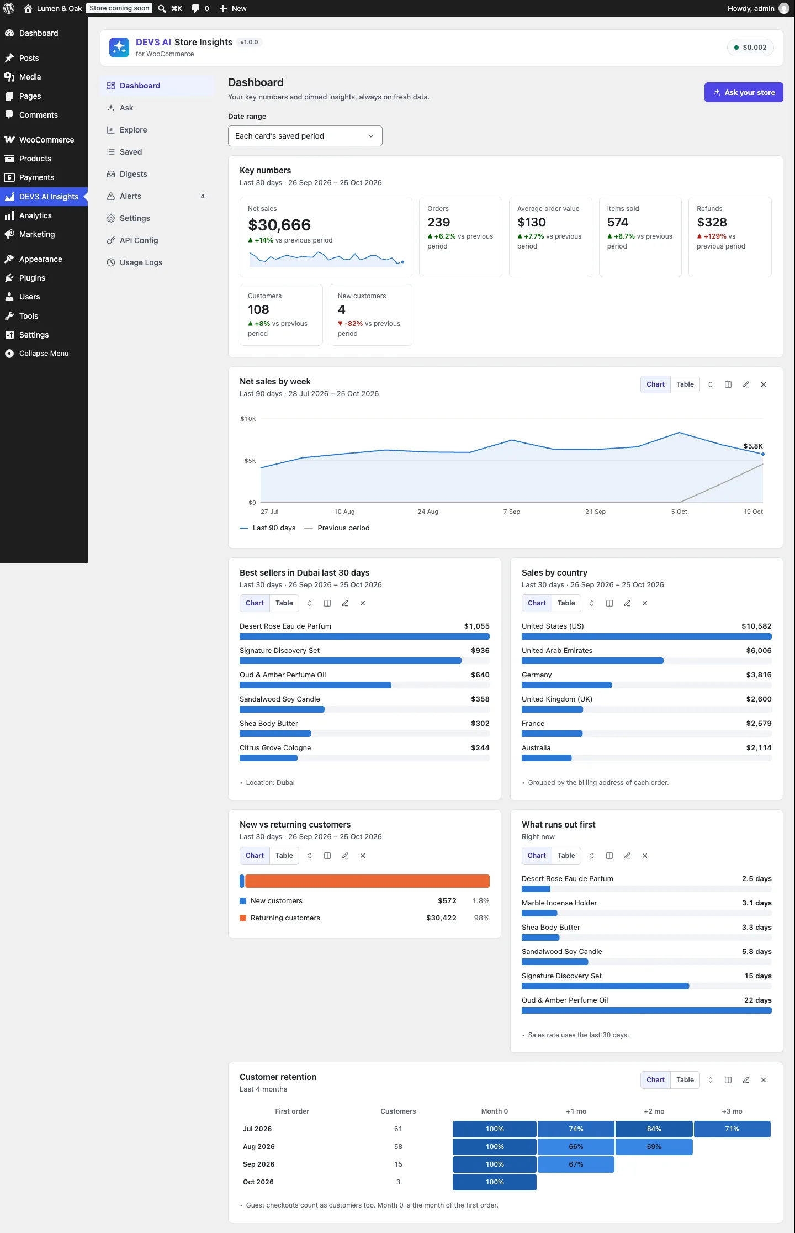Screen dimensions: 795x1233
Task: Show Customer retention as Chart
Action: (x=655, y=1080)
